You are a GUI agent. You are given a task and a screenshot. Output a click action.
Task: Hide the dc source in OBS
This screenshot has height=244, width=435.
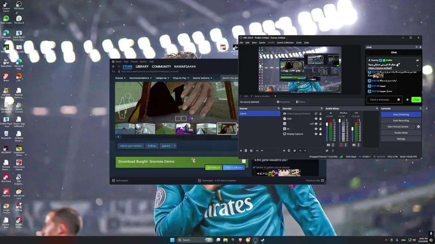pos(316,129)
